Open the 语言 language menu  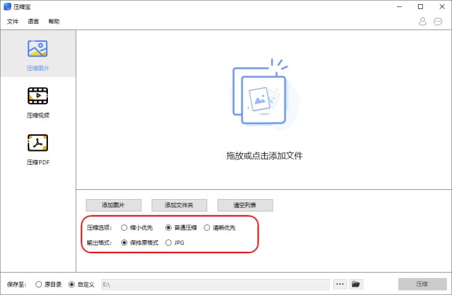(x=33, y=22)
